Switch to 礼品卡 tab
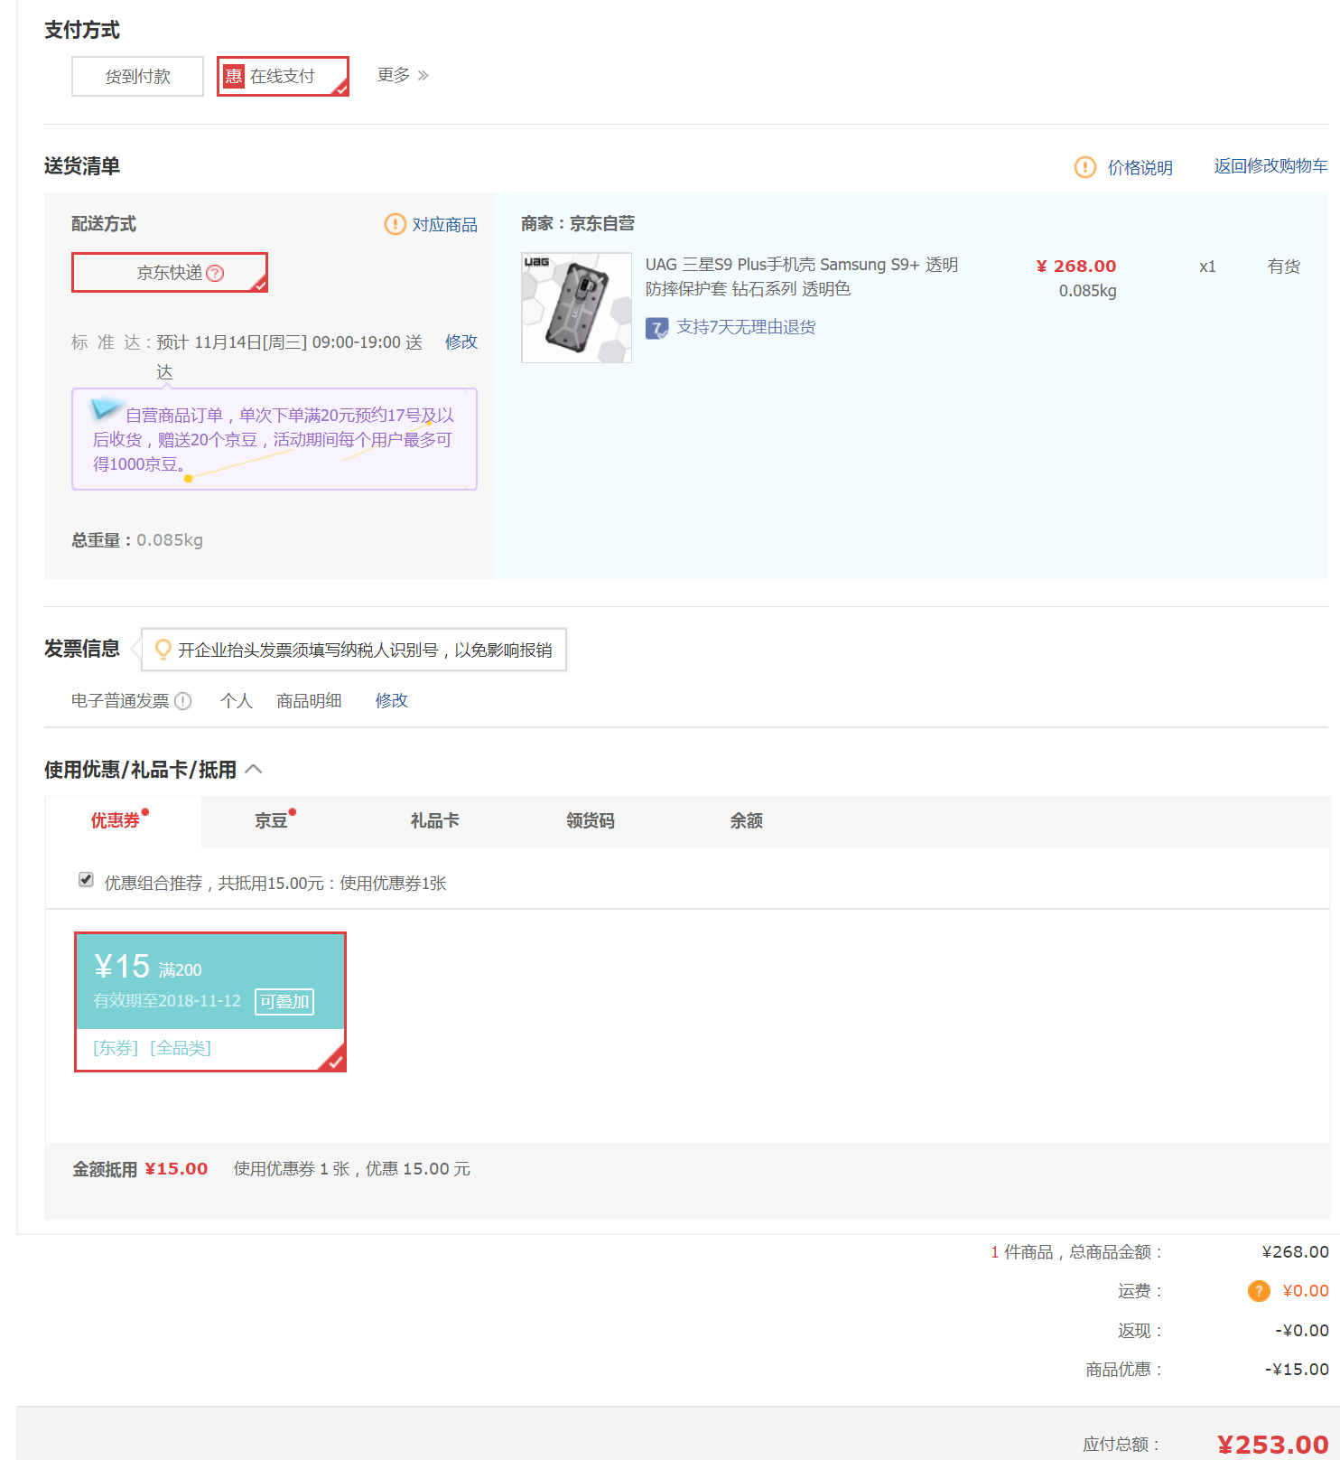Viewport: 1340px width, 1460px height. point(435,820)
